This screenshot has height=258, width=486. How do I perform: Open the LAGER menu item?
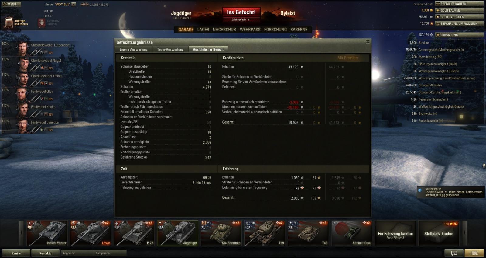[x=203, y=30]
